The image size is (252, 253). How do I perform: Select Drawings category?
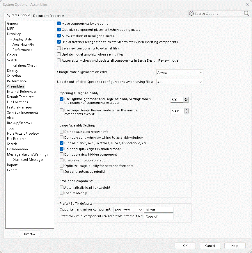pos(14,34)
